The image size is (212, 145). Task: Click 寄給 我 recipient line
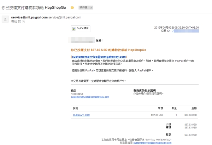click(16, 21)
